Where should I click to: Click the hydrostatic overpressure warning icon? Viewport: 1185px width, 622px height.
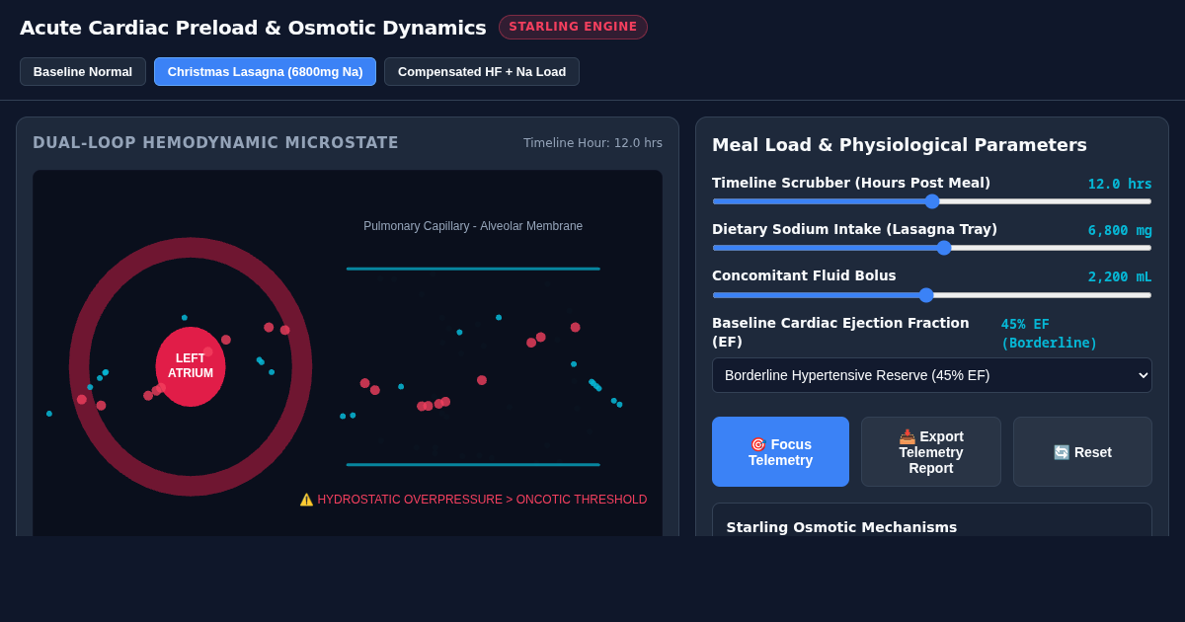[306, 500]
